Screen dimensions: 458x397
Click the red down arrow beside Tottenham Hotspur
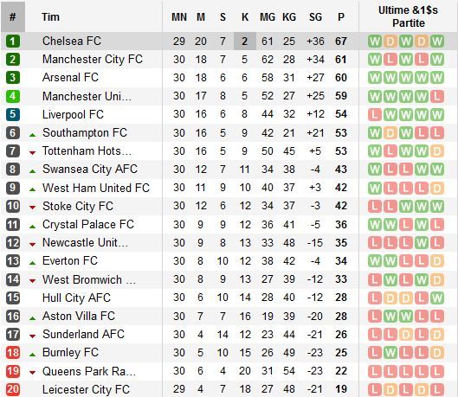tap(32, 153)
